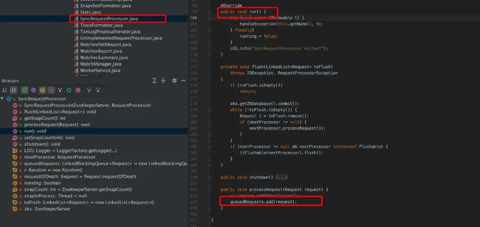Image resolution: width=480 pixels, height=227 pixels.
Task: Select snapCount: int field in Structure tree
Action: click(x=78, y=189)
